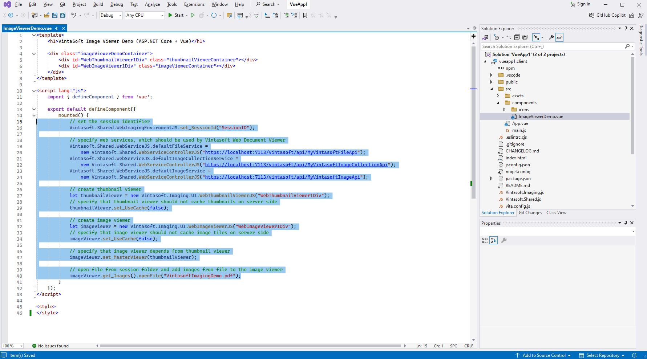Toggle Preview Selected Items in Solution Explorer
Viewport: 647px width, 359px height.
click(559, 37)
